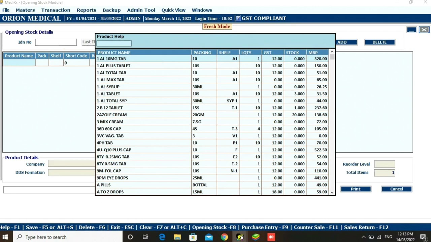
Task: Click the Company field
Action: 71,164
